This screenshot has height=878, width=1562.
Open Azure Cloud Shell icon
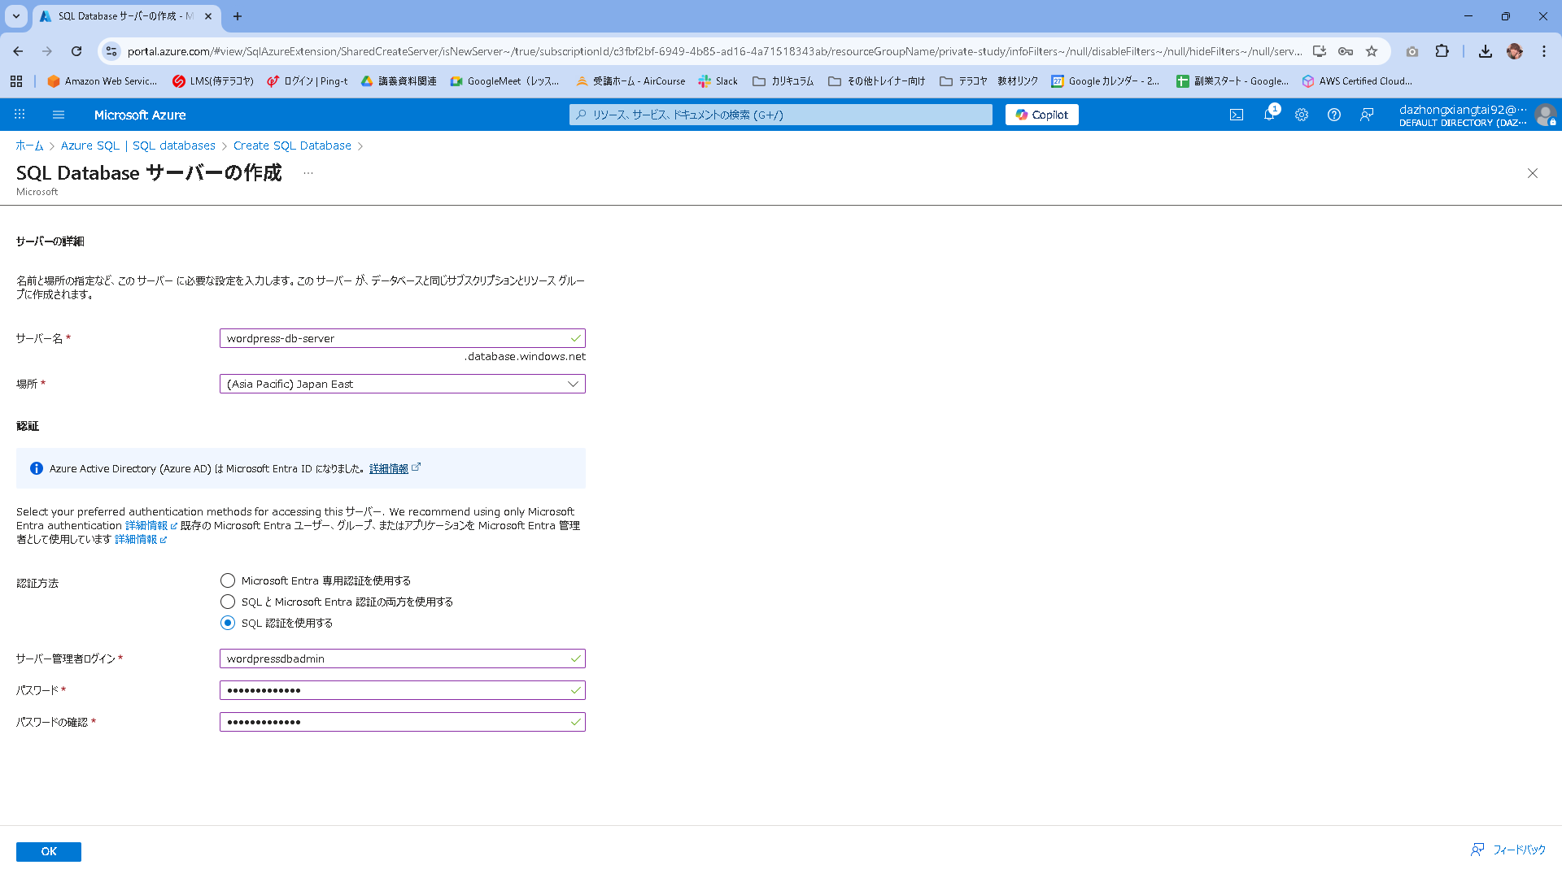(x=1236, y=115)
